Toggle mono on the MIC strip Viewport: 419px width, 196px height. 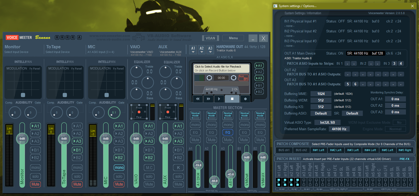coord(119,168)
